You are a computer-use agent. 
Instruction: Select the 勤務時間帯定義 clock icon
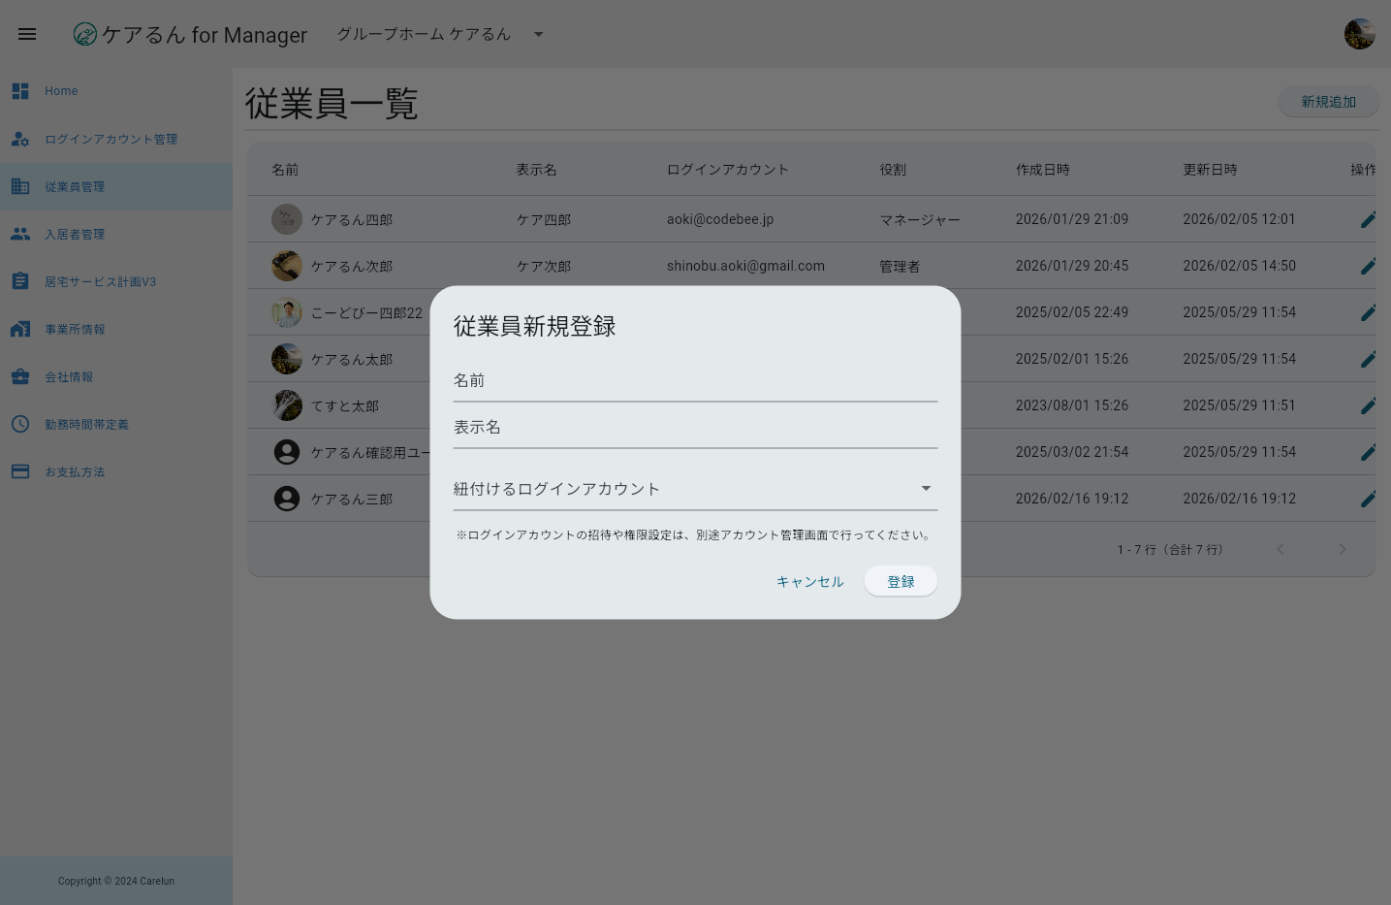click(20, 424)
